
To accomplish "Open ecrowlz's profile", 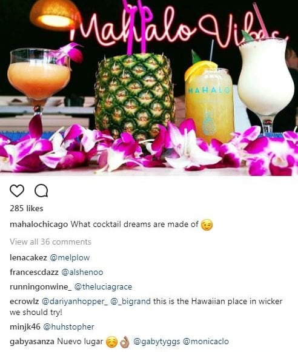I will (x=24, y=301).
